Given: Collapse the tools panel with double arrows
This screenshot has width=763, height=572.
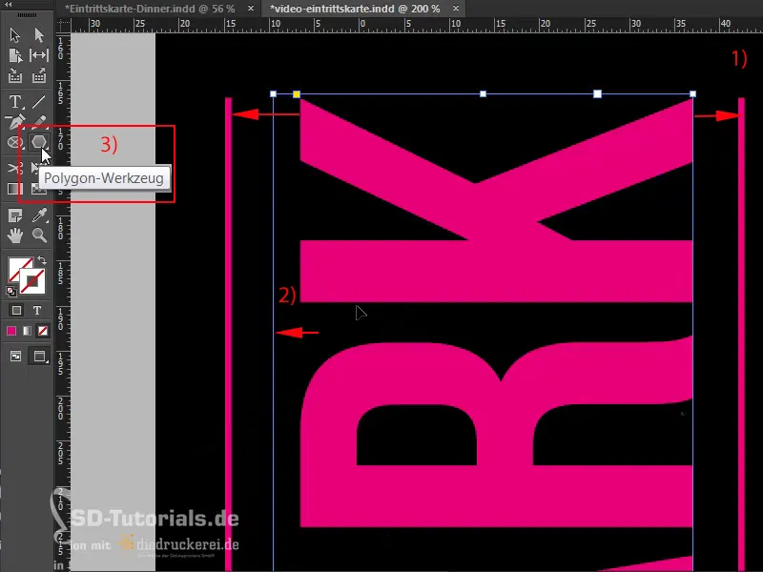Looking at the screenshot, I should (9, 5).
